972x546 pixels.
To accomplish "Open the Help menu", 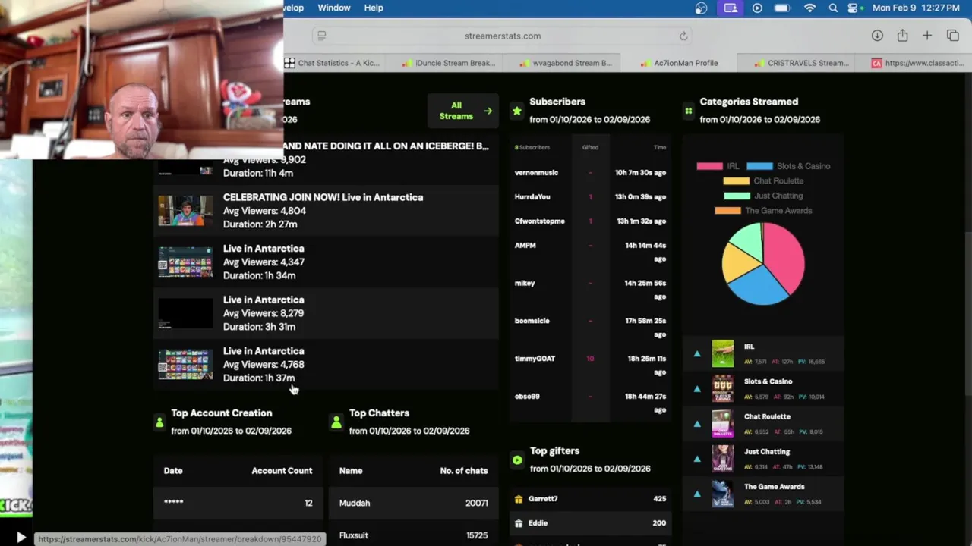I will pos(374,8).
